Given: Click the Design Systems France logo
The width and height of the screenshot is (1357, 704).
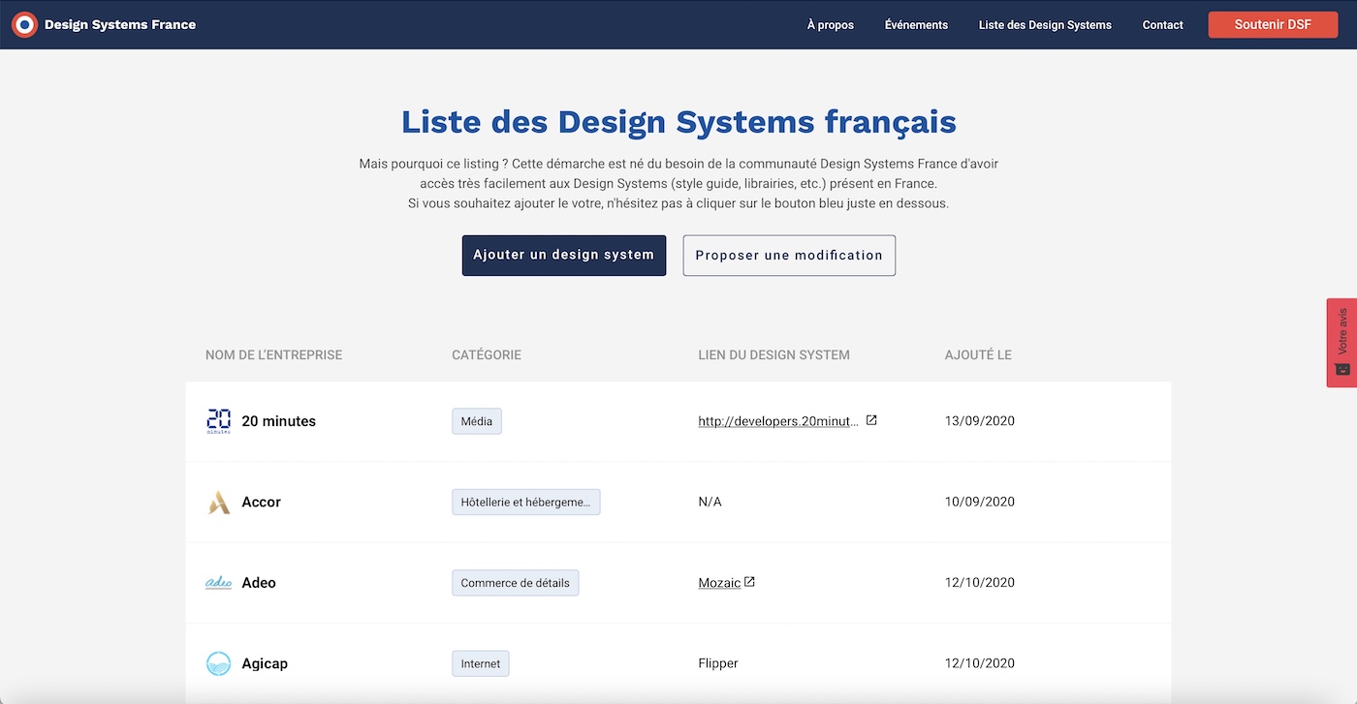Looking at the screenshot, I should pos(24,24).
